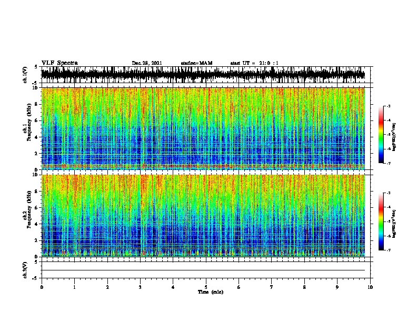Screen dimensions: 417x322
Task: Select the "start UT = 21: 0 : 1" text
Action: [254, 63]
